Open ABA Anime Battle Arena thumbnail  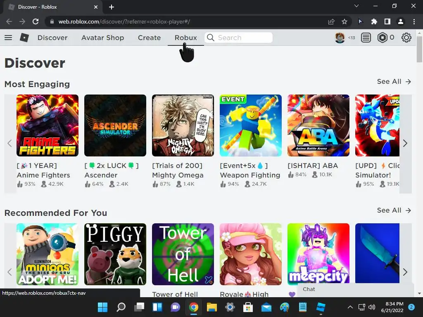pos(318,125)
